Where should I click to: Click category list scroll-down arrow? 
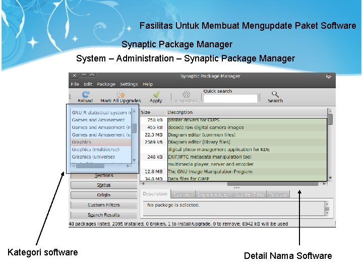point(134,160)
